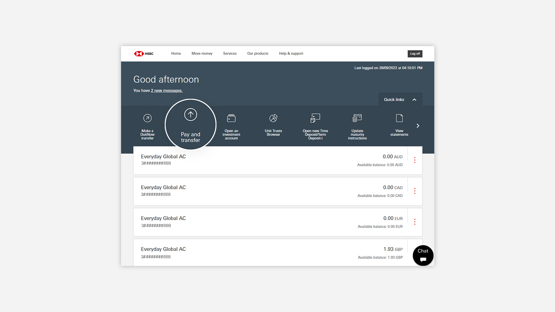Open the three-dot menu for AUD account
Screen dimensions: 555x312
(x=415, y=160)
